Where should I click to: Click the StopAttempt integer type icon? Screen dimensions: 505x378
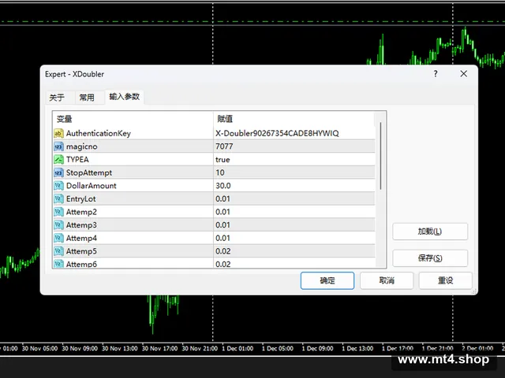coord(58,172)
